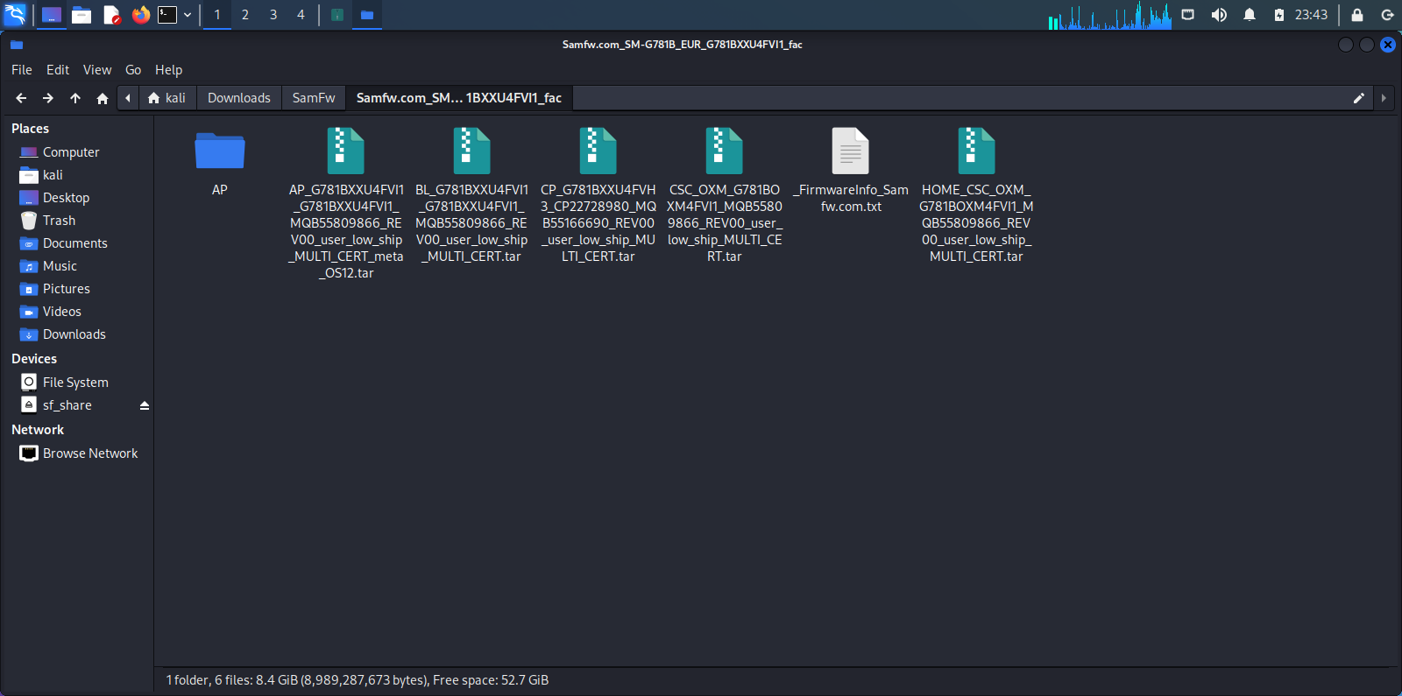Select the CP_G781BXXU4FVH3 tar archive icon
The height and width of the screenshot is (696, 1402).
point(598,151)
